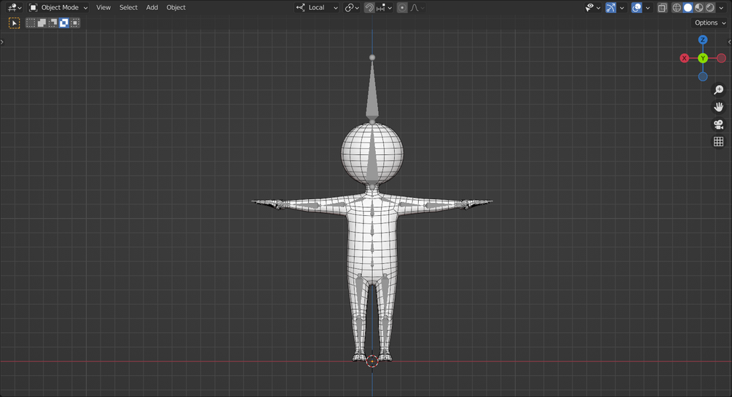The height and width of the screenshot is (397, 732).
Task: Open the Object menu
Action: coord(176,7)
